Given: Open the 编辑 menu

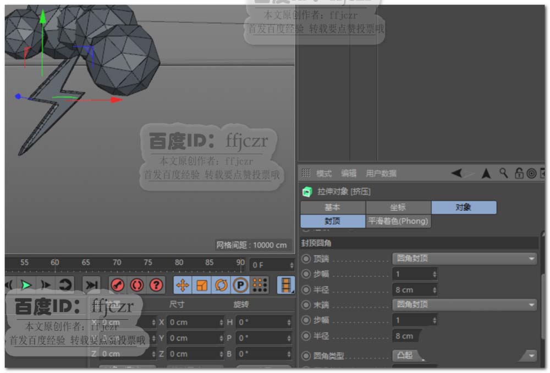Looking at the screenshot, I should 349,174.
